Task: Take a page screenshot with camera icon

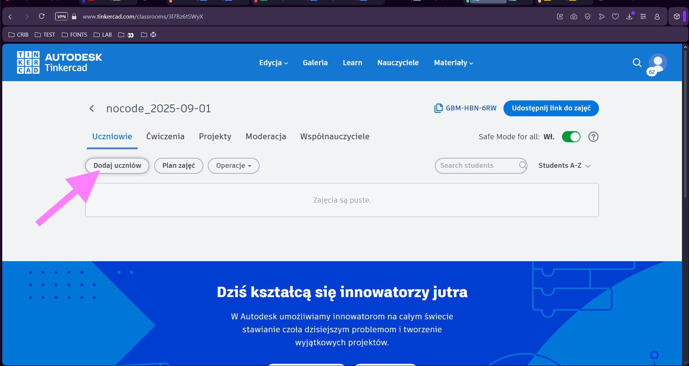Action: [x=573, y=16]
